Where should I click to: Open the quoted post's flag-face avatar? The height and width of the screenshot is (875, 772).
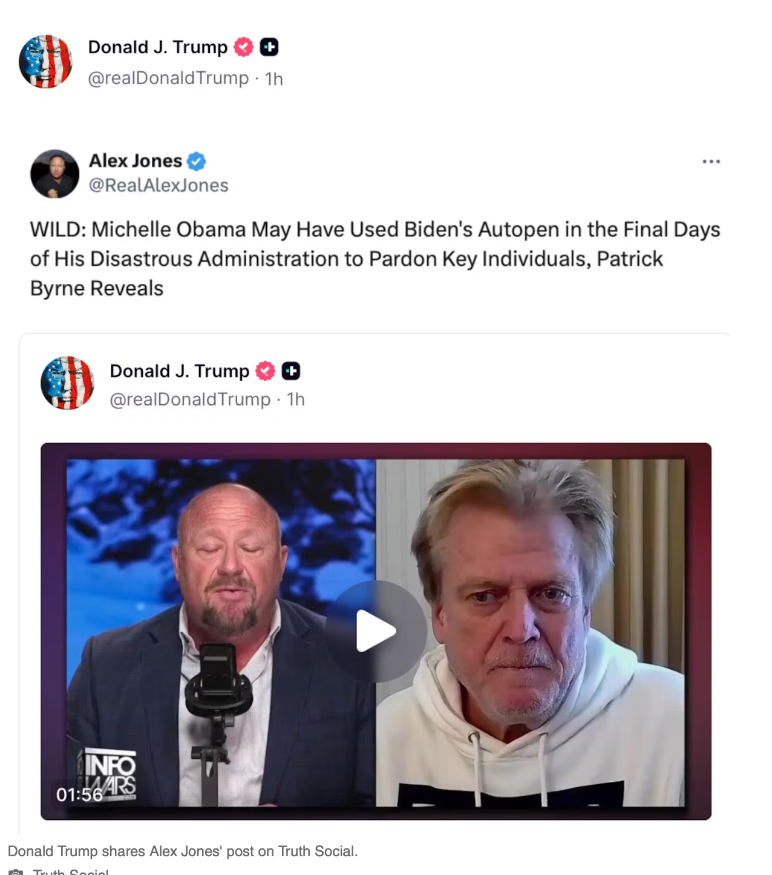click(67, 383)
